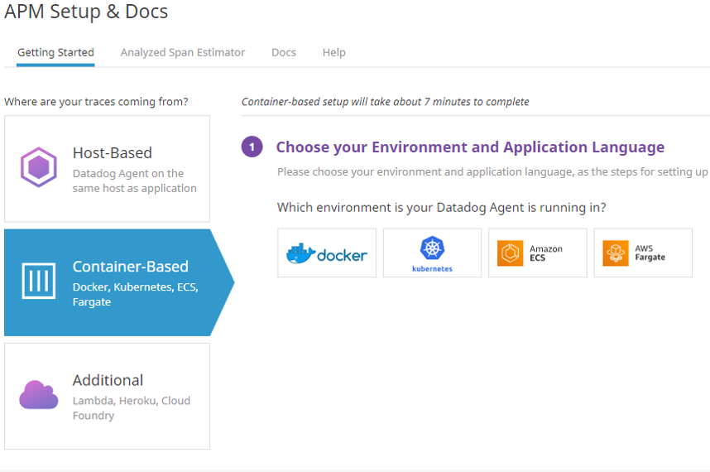Image resolution: width=710 pixels, height=472 pixels.
Task: Select the Kubernetes wheel logo
Action: tap(432, 248)
